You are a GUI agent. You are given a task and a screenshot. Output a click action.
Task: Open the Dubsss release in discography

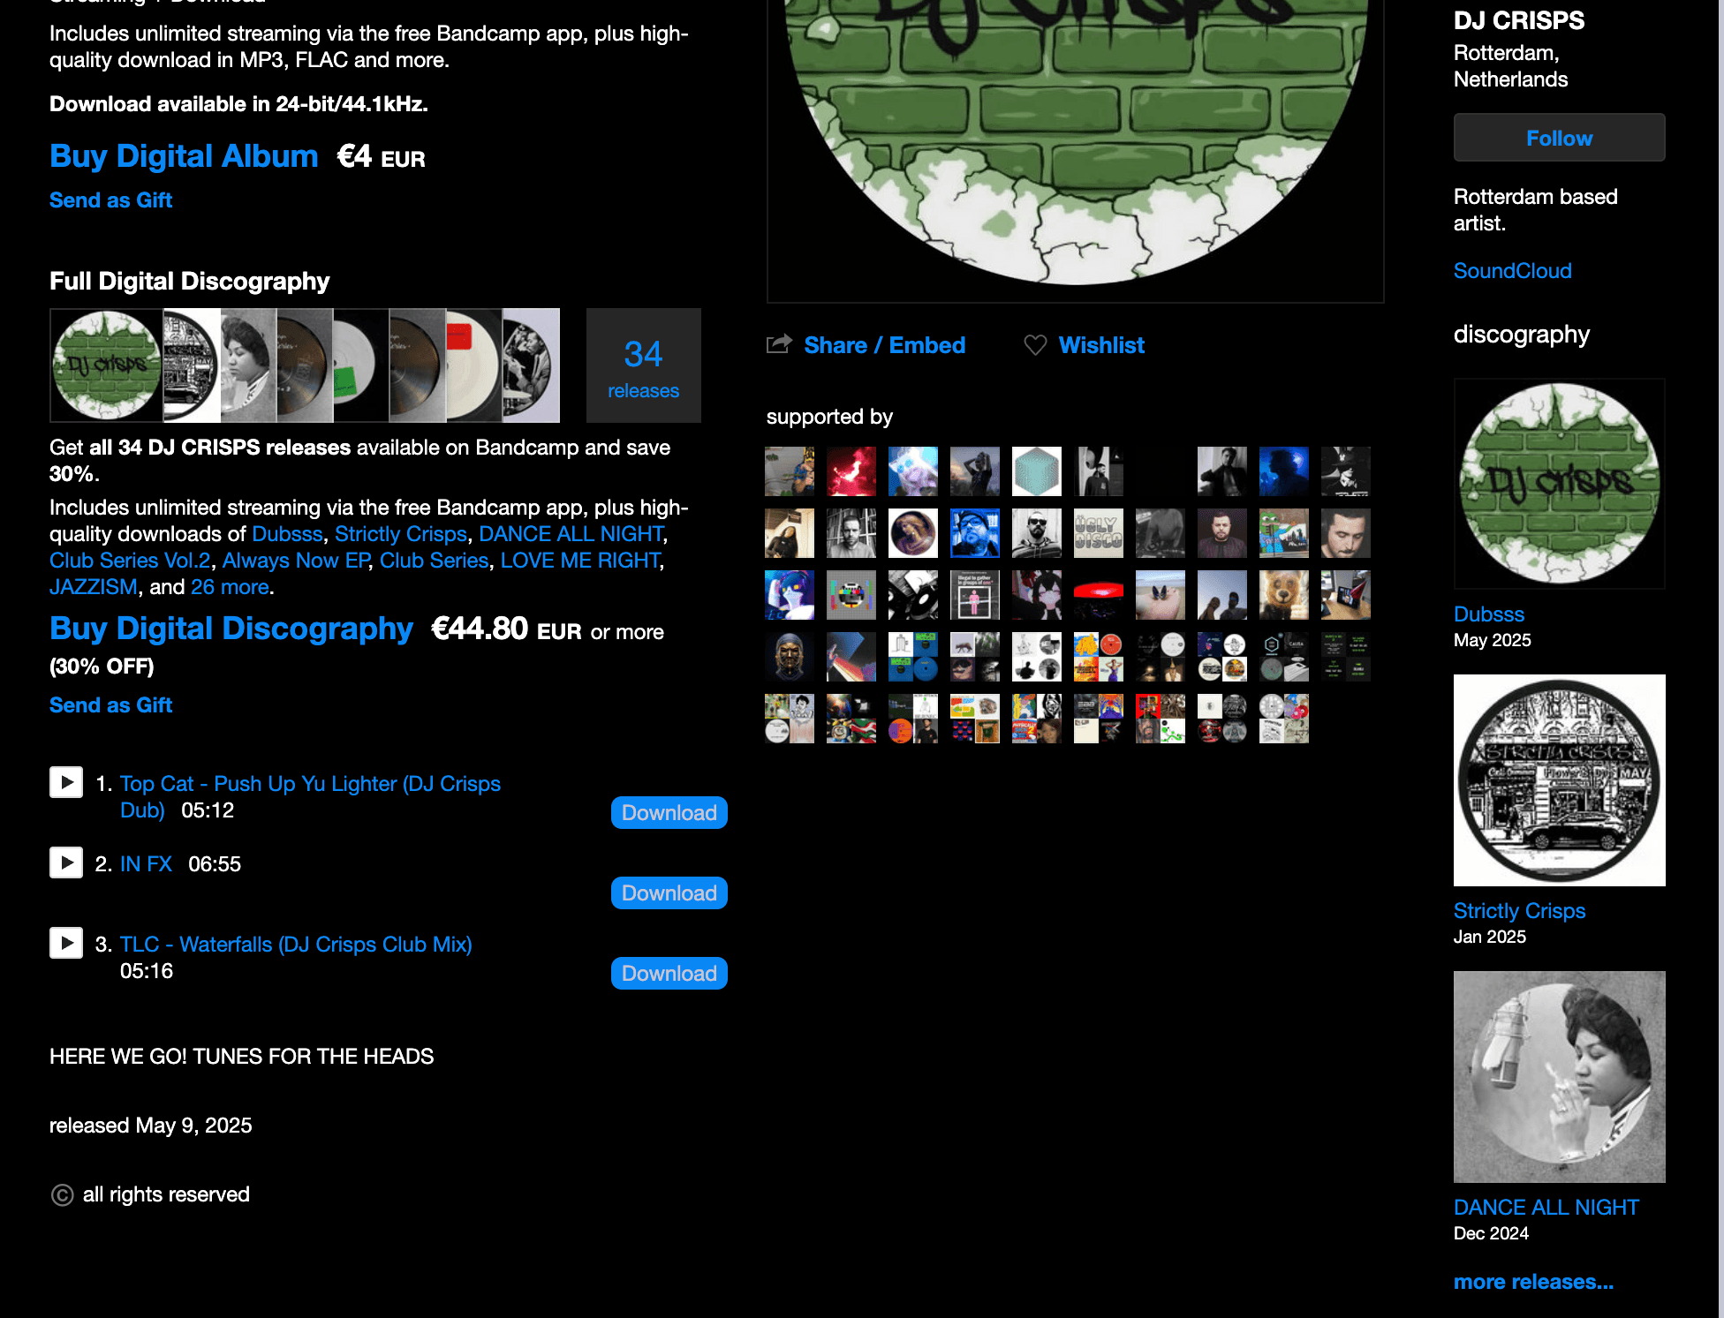pyautogui.click(x=1488, y=614)
